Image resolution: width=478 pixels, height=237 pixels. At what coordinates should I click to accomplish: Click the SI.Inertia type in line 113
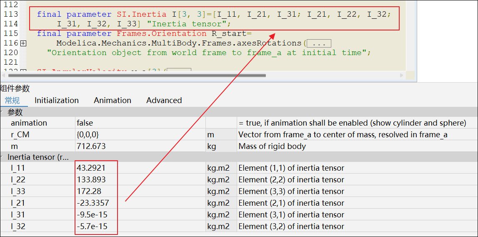(142, 14)
